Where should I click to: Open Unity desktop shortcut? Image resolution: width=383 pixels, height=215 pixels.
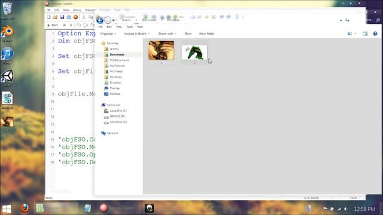(7, 78)
